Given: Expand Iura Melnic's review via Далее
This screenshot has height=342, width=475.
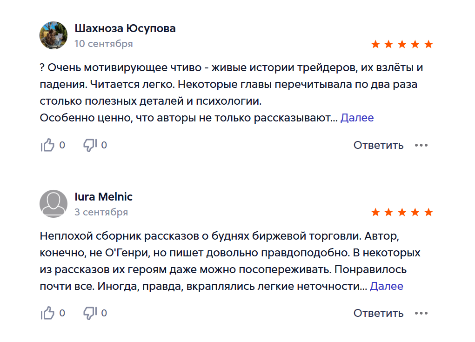Looking at the screenshot, I should click(386, 286).
